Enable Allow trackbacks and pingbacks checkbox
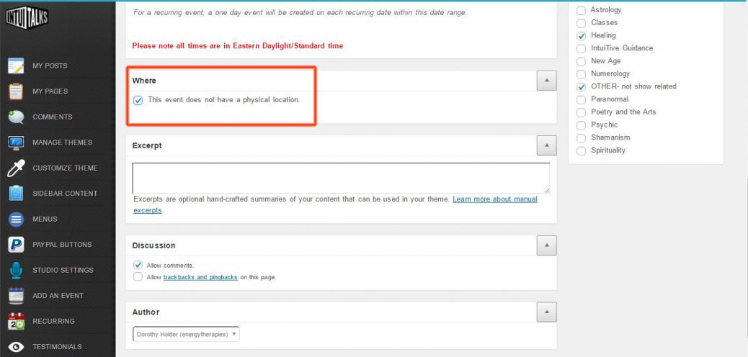Viewport: 748px width, 357px height. point(138,277)
